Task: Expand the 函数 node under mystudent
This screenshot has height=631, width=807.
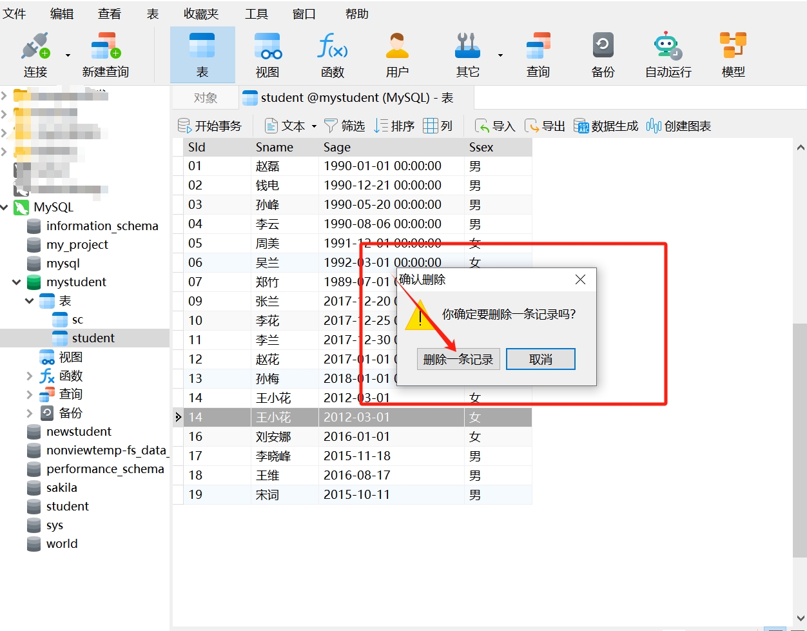Action: point(30,376)
